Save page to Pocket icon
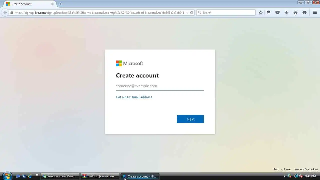320x180 pixels. pyautogui.click(x=277, y=12)
